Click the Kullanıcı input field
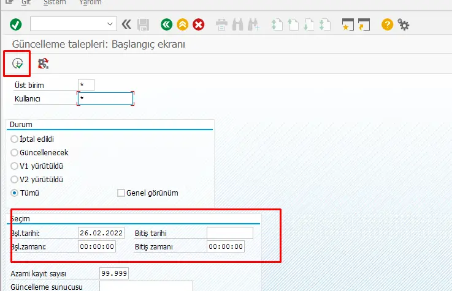The height and width of the screenshot is (291, 452). click(105, 98)
